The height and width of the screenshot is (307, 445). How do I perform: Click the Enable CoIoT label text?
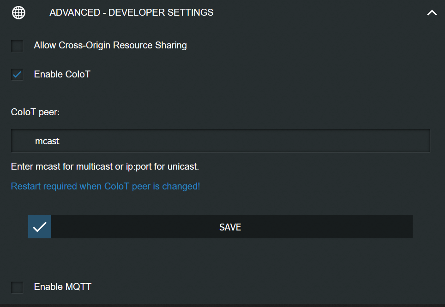point(62,74)
